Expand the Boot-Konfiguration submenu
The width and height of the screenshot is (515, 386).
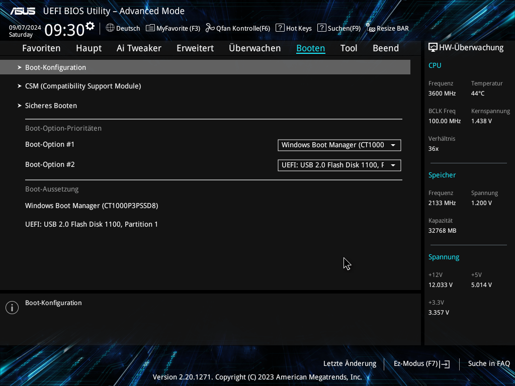point(205,67)
